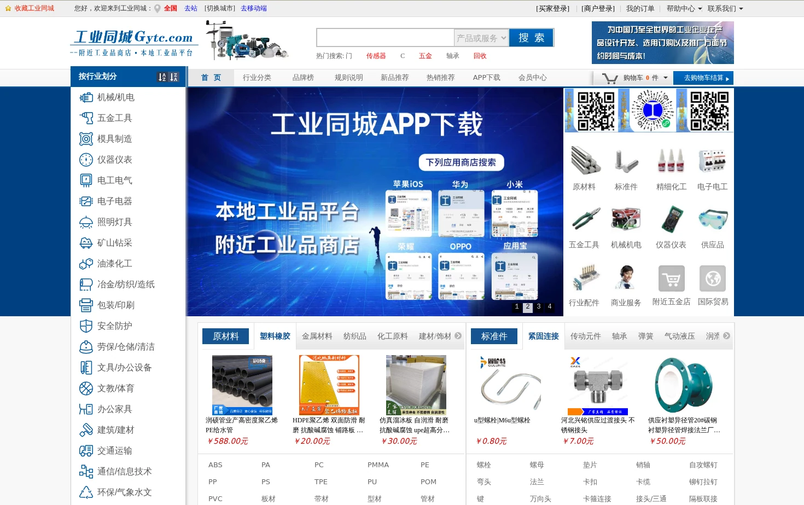This screenshot has width=804, height=505.
Task: Click the sort descending icon in 按行业划分
Action: tap(173, 77)
